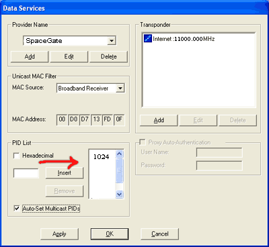Image resolution: width=269 pixels, height=247 pixels.
Task: Insert PID into the list
Action: pos(65,173)
